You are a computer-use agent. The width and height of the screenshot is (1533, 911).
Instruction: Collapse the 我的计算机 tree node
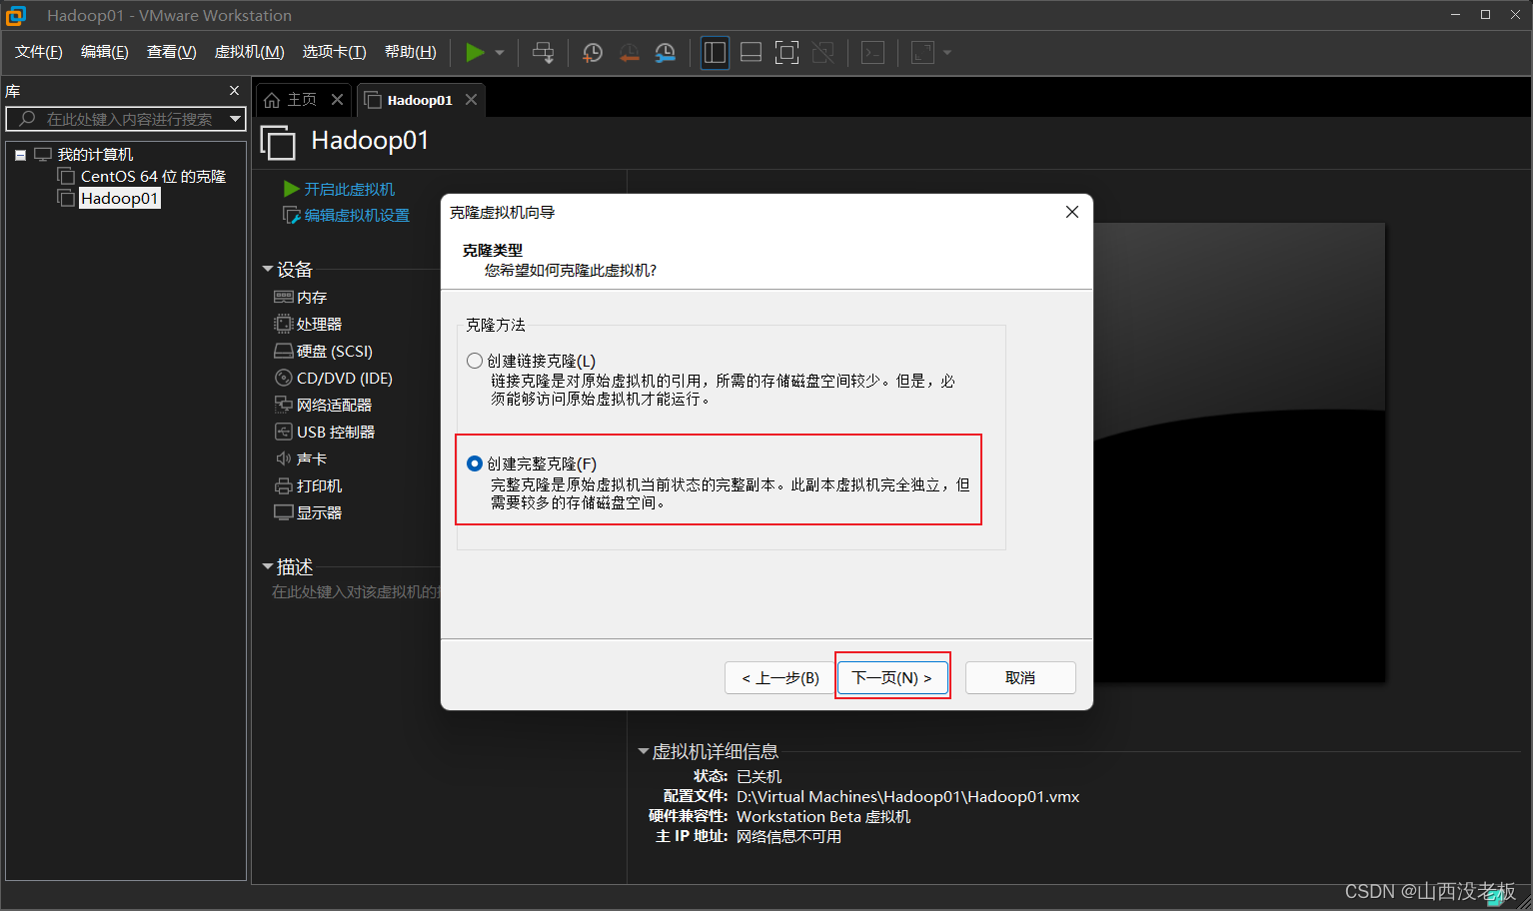[20, 155]
